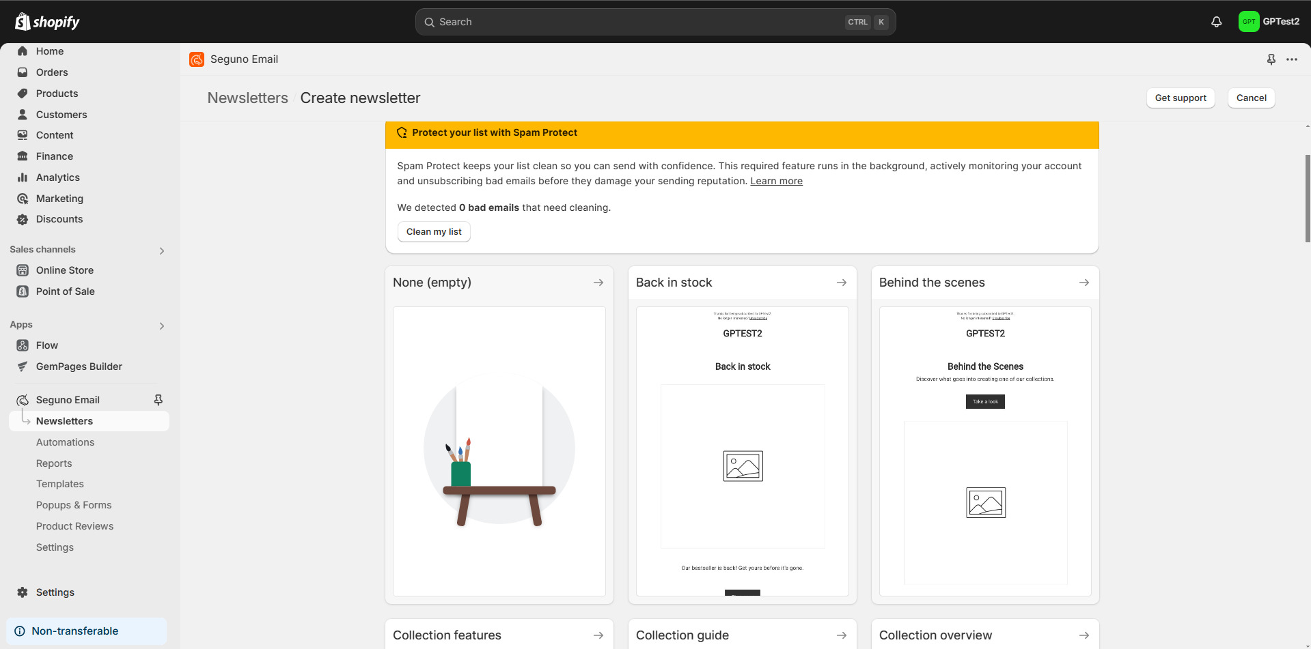Click the Get support button
This screenshot has height=649, width=1311.
pyautogui.click(x=1180, y=98)
